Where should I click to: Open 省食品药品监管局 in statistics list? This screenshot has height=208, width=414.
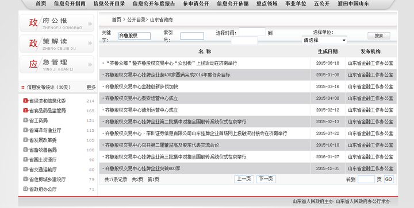coord(47,111)
